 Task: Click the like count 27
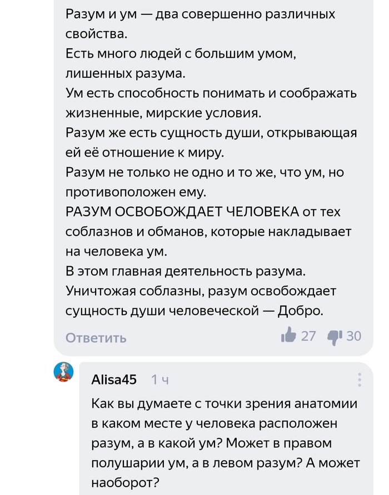(x=308, y=336)
